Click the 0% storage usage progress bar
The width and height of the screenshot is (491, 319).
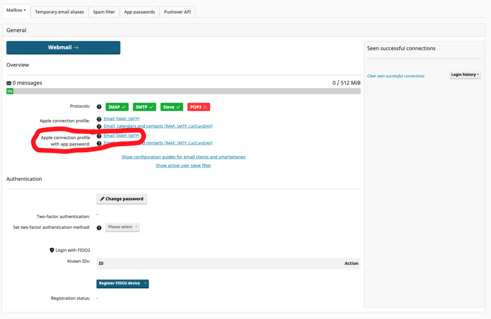(x=183, y=91)
